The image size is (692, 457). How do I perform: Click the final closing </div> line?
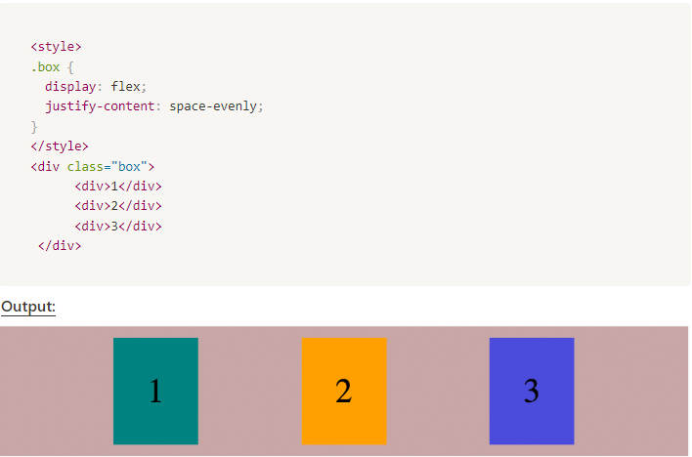coord(60,246)
